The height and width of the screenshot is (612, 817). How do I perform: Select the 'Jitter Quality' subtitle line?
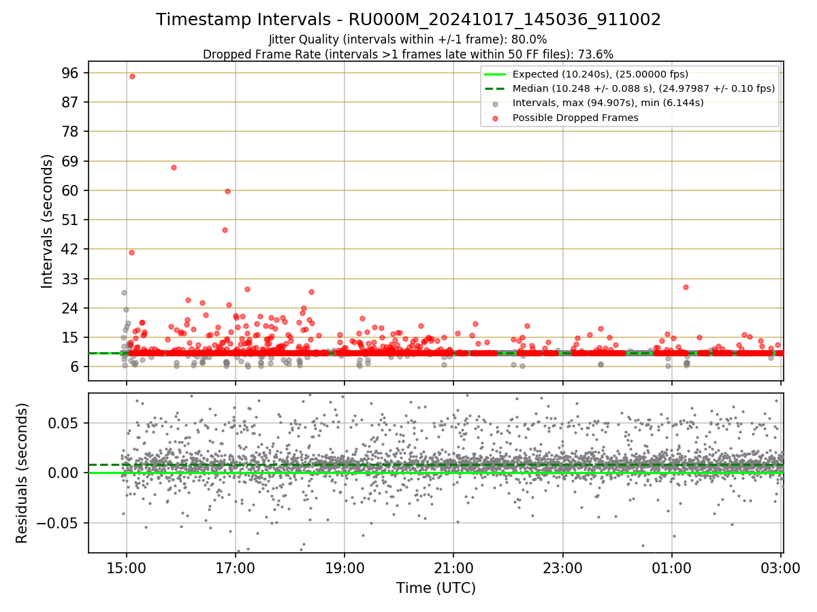point(408,39)
